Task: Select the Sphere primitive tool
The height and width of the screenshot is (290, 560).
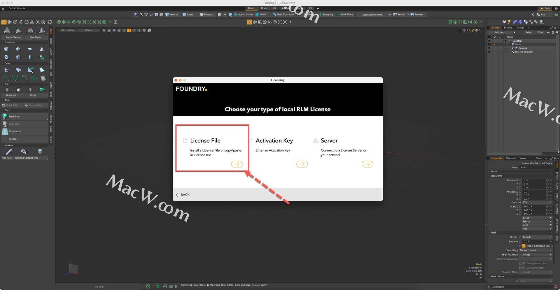Action: [x=18, y=49]
